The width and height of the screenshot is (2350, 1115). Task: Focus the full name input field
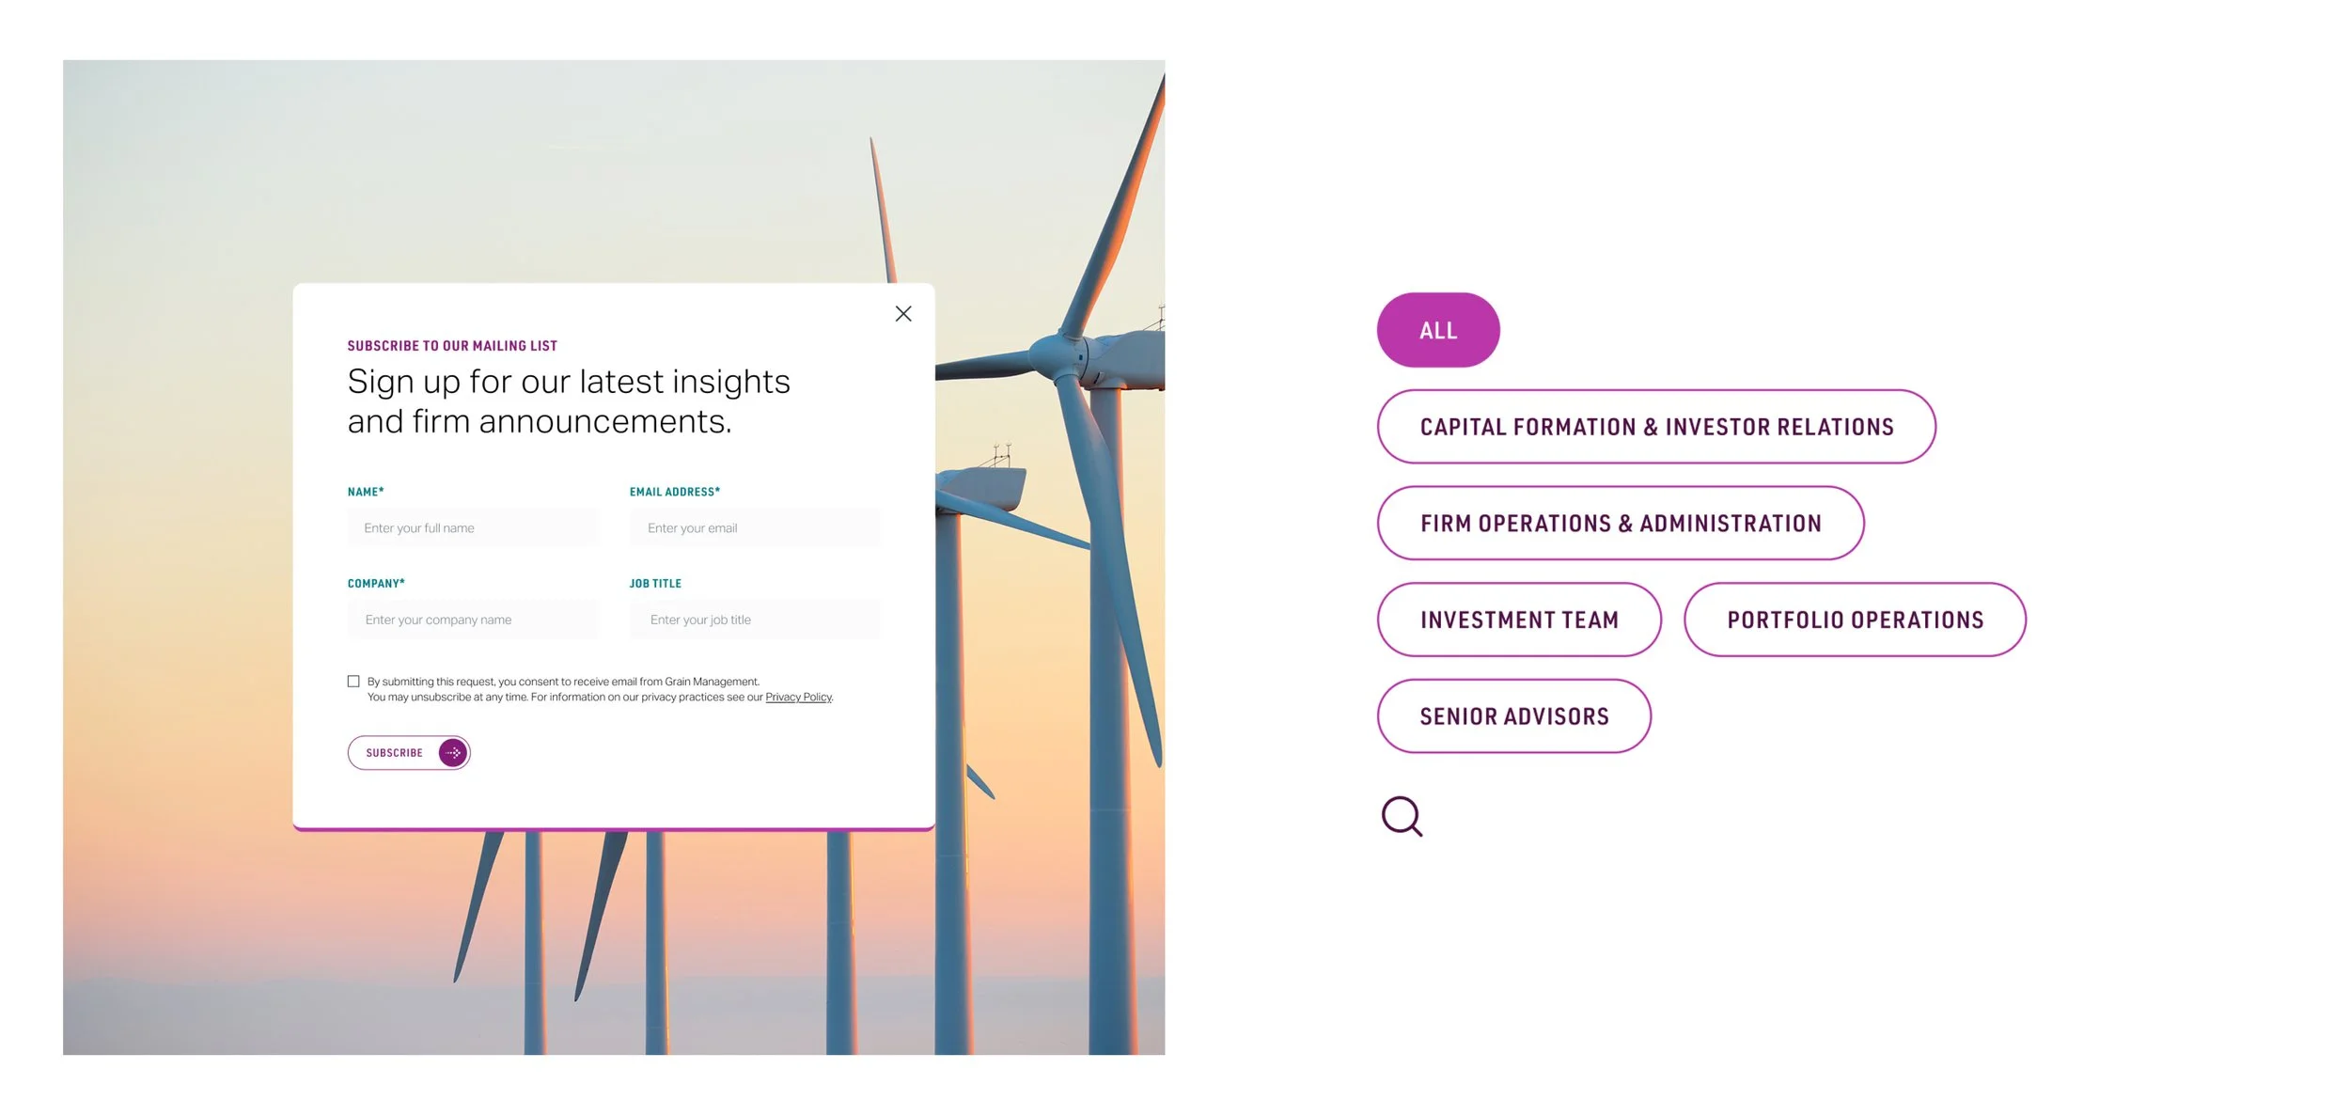point(472,528)
